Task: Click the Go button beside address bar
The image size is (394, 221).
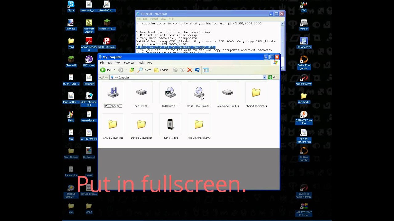Action: coord(272,77)
